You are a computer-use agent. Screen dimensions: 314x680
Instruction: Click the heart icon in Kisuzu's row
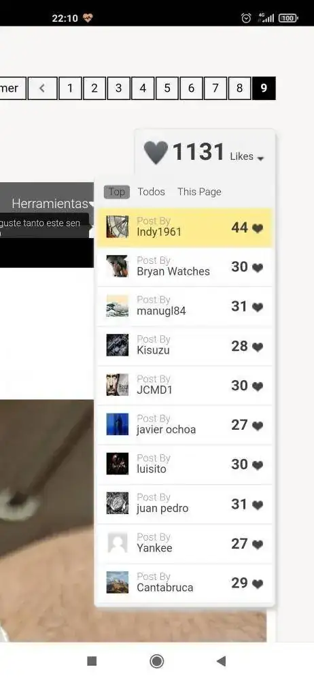click(258, 347)
